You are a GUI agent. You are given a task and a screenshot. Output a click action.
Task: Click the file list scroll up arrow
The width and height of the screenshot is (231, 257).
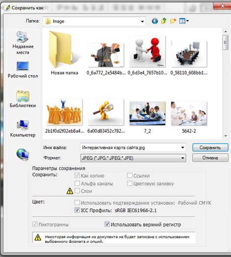click(x=226, y=31)
